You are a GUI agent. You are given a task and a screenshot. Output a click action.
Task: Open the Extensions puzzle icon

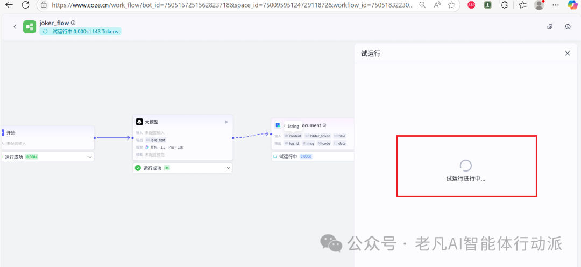[x=504, y=5]
